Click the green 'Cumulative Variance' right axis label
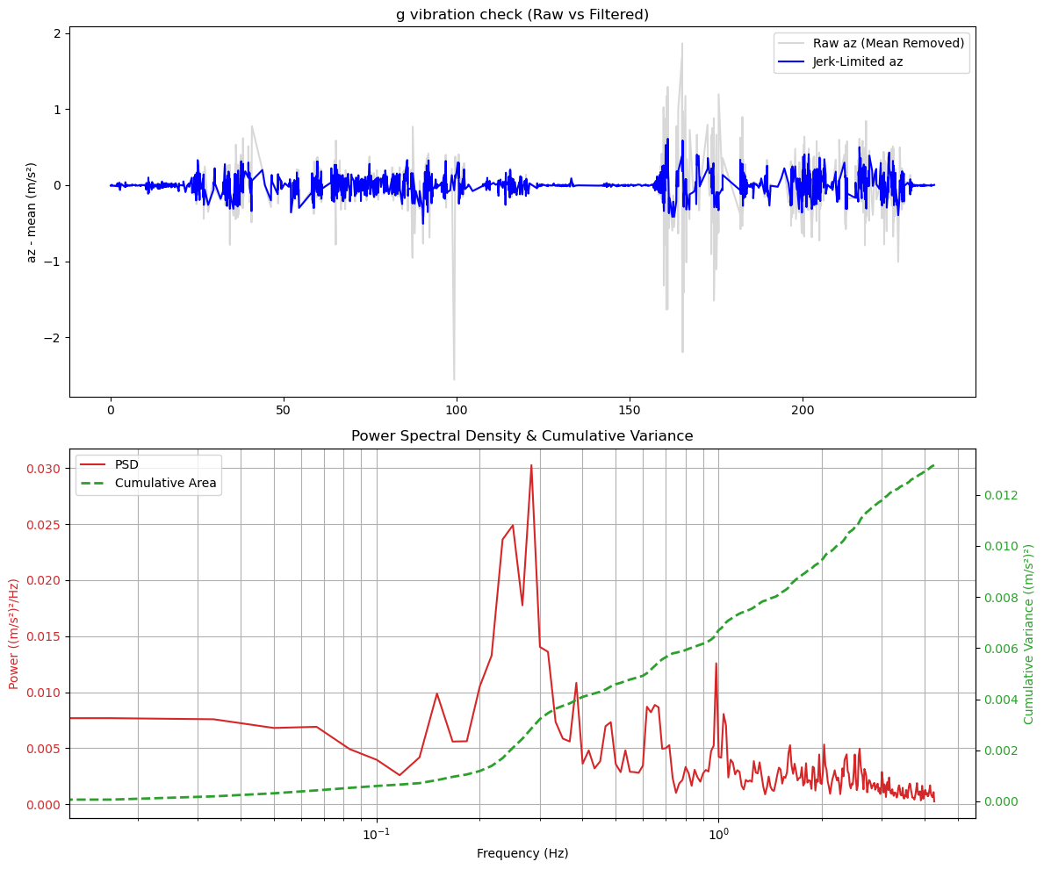Screen dimensions: 1044x869 (1029, 634)
